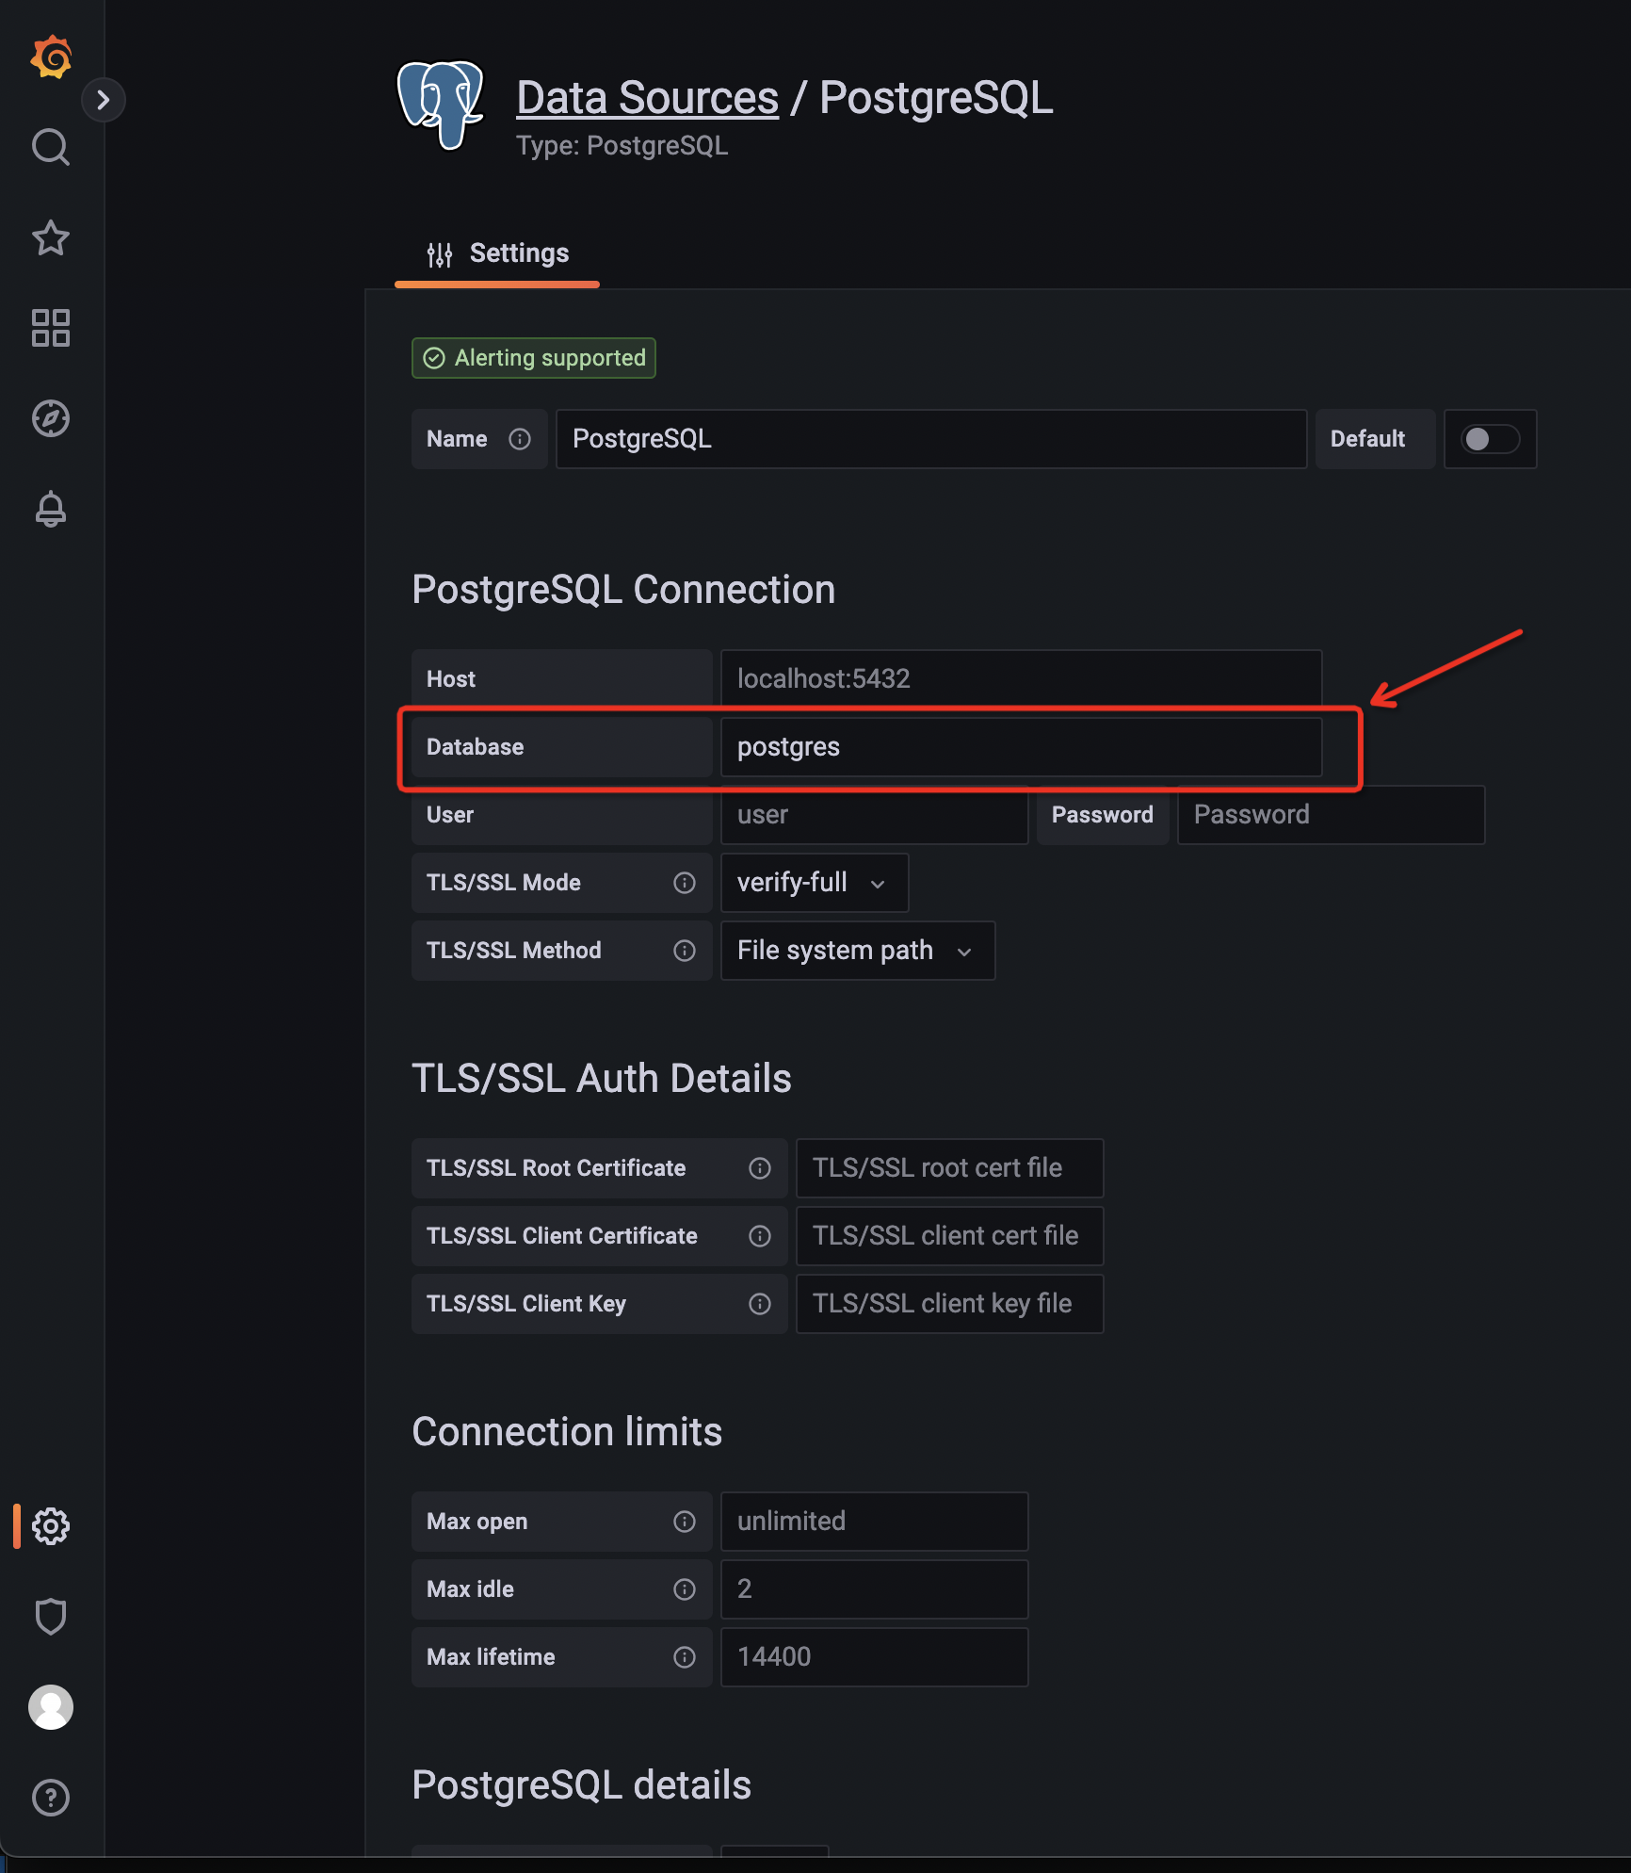
Task: Show info for TLS/SSL Mode
Action: coord(685,883)
